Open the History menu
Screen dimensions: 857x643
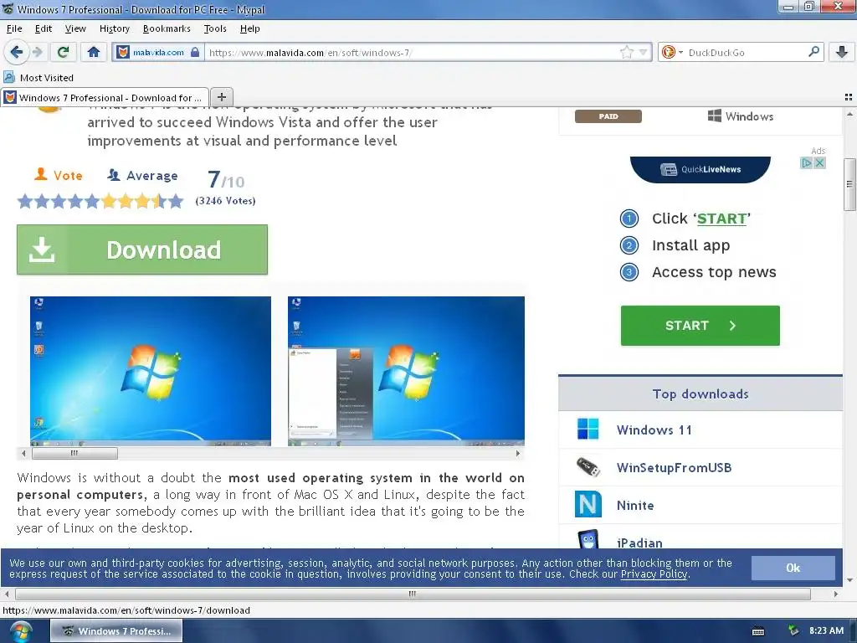(x=114, y=28)
